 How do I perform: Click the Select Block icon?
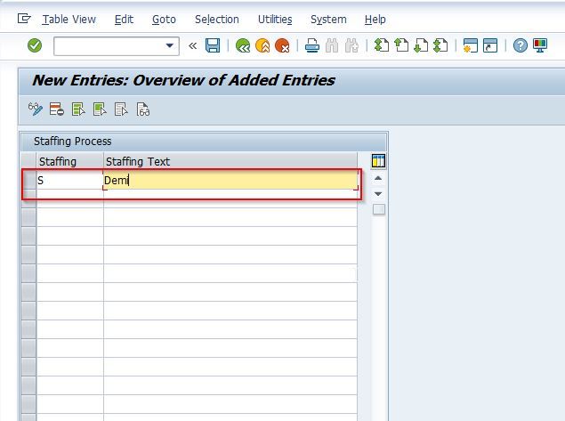(x=100, y=109)
